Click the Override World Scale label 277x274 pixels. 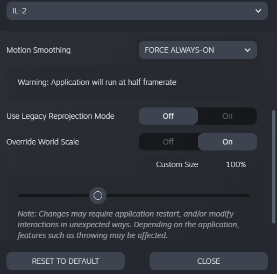pos(43,142)
